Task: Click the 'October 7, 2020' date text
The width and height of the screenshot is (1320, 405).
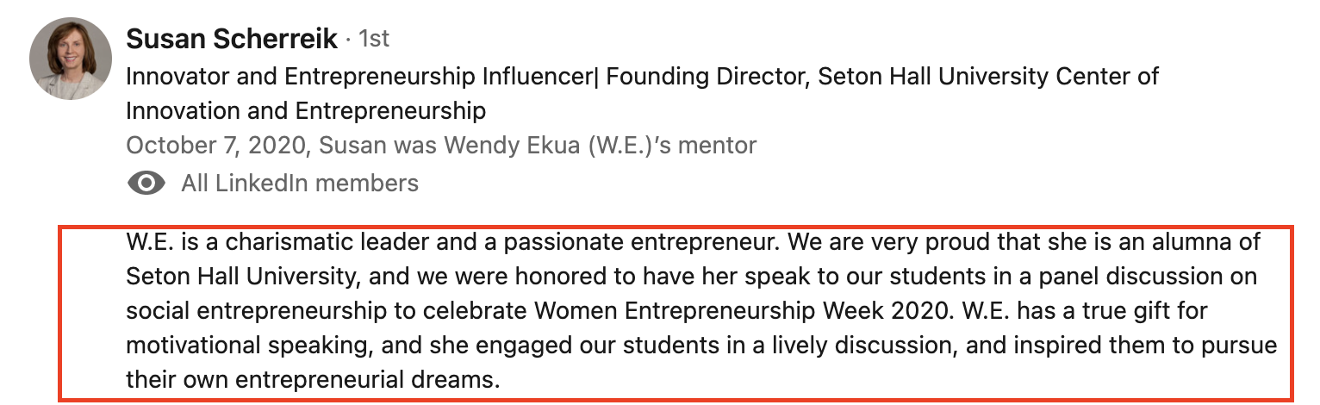Action: click(x=215, y=146)
